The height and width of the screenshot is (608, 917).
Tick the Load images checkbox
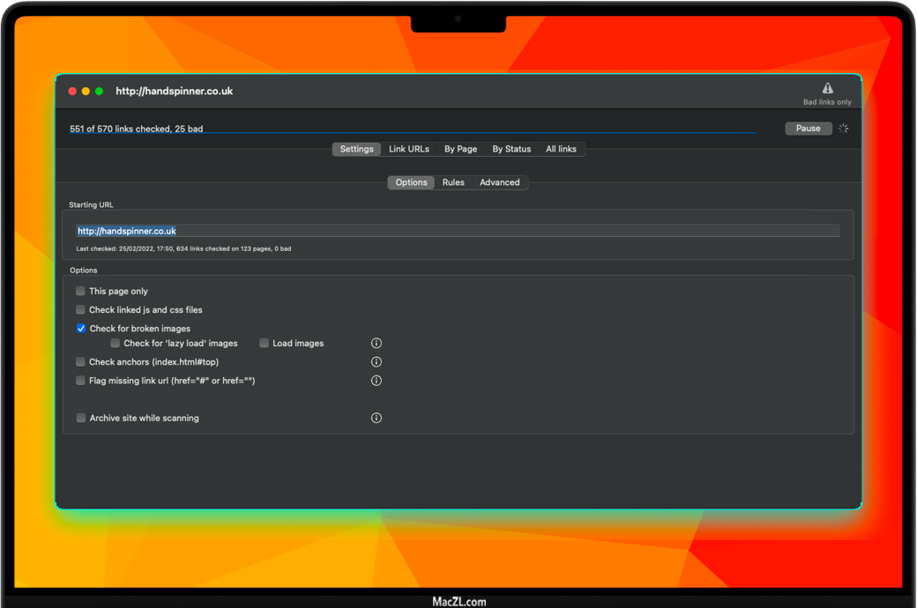point(264,343)
